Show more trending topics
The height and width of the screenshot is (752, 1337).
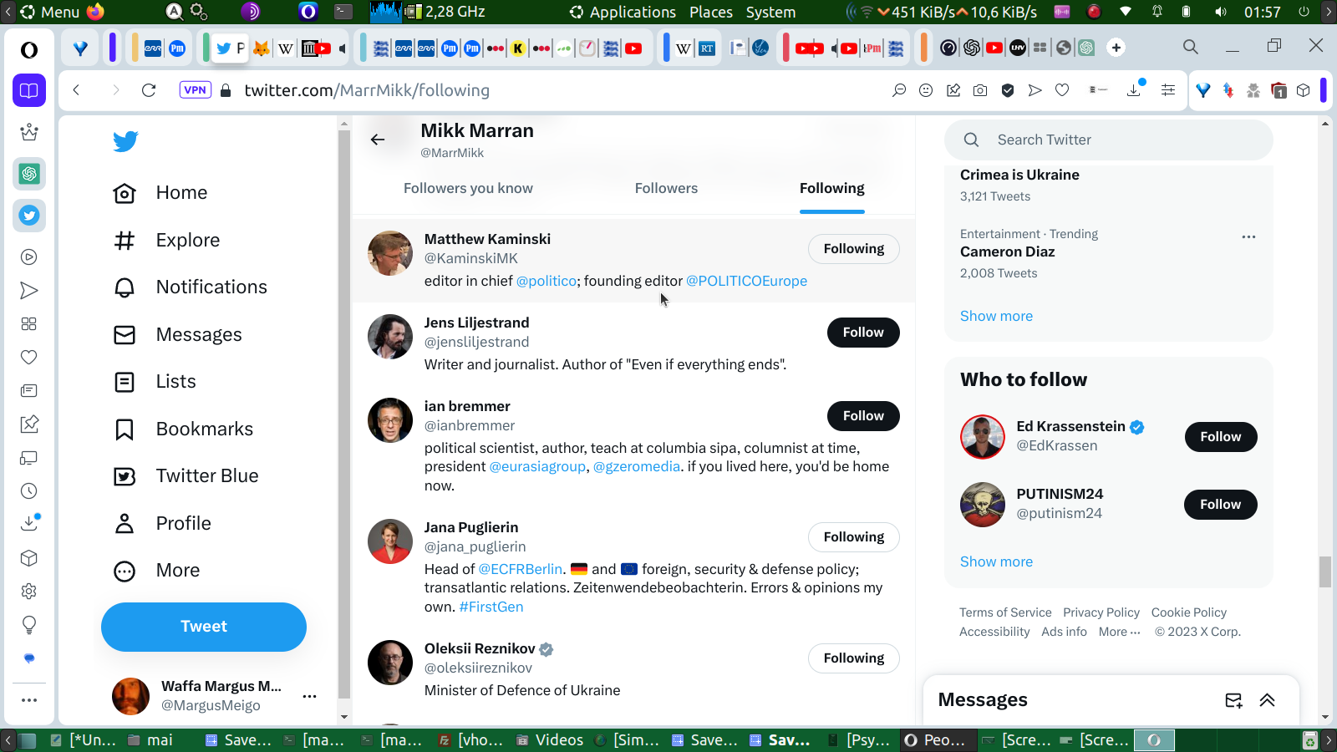tap(996, 317)
